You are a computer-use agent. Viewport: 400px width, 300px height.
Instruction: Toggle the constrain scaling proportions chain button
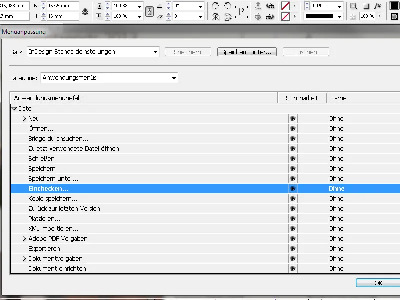149,11
